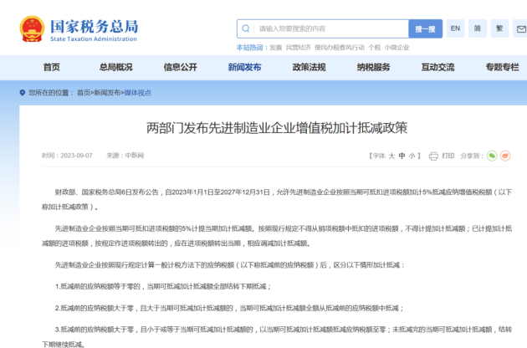Open the 首页 navigation tab
The width and height of the screenshot is (527, 348).
52,67
